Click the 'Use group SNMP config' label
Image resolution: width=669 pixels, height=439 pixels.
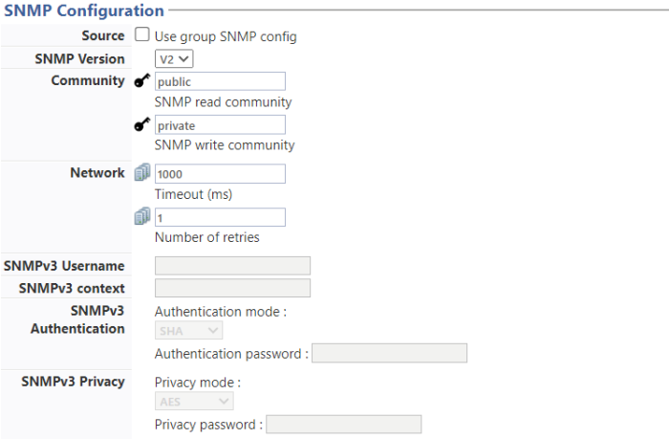tap(226, 36)
